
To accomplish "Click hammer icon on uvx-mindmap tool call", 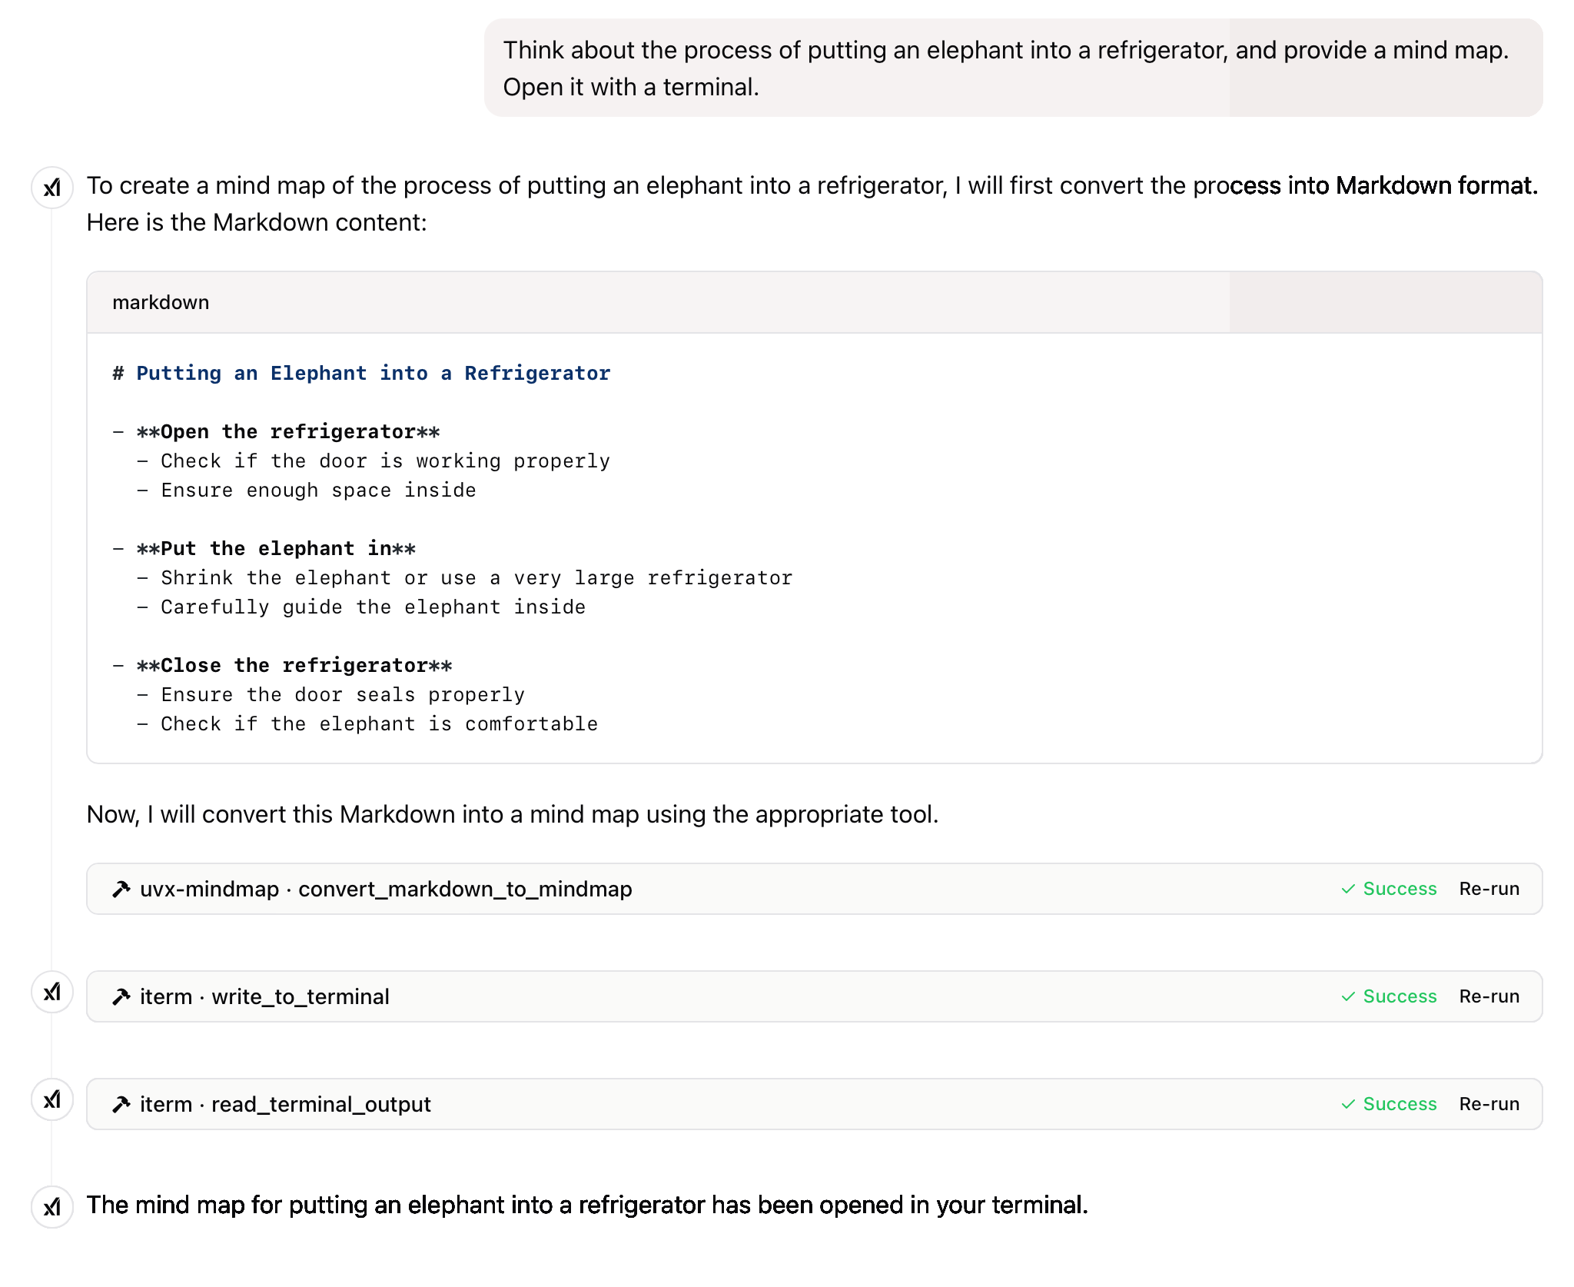I will [121, 889].
